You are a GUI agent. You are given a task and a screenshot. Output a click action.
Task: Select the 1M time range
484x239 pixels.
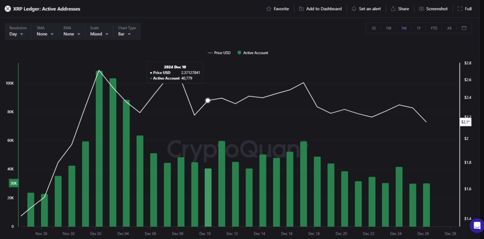tap(404, 28)
